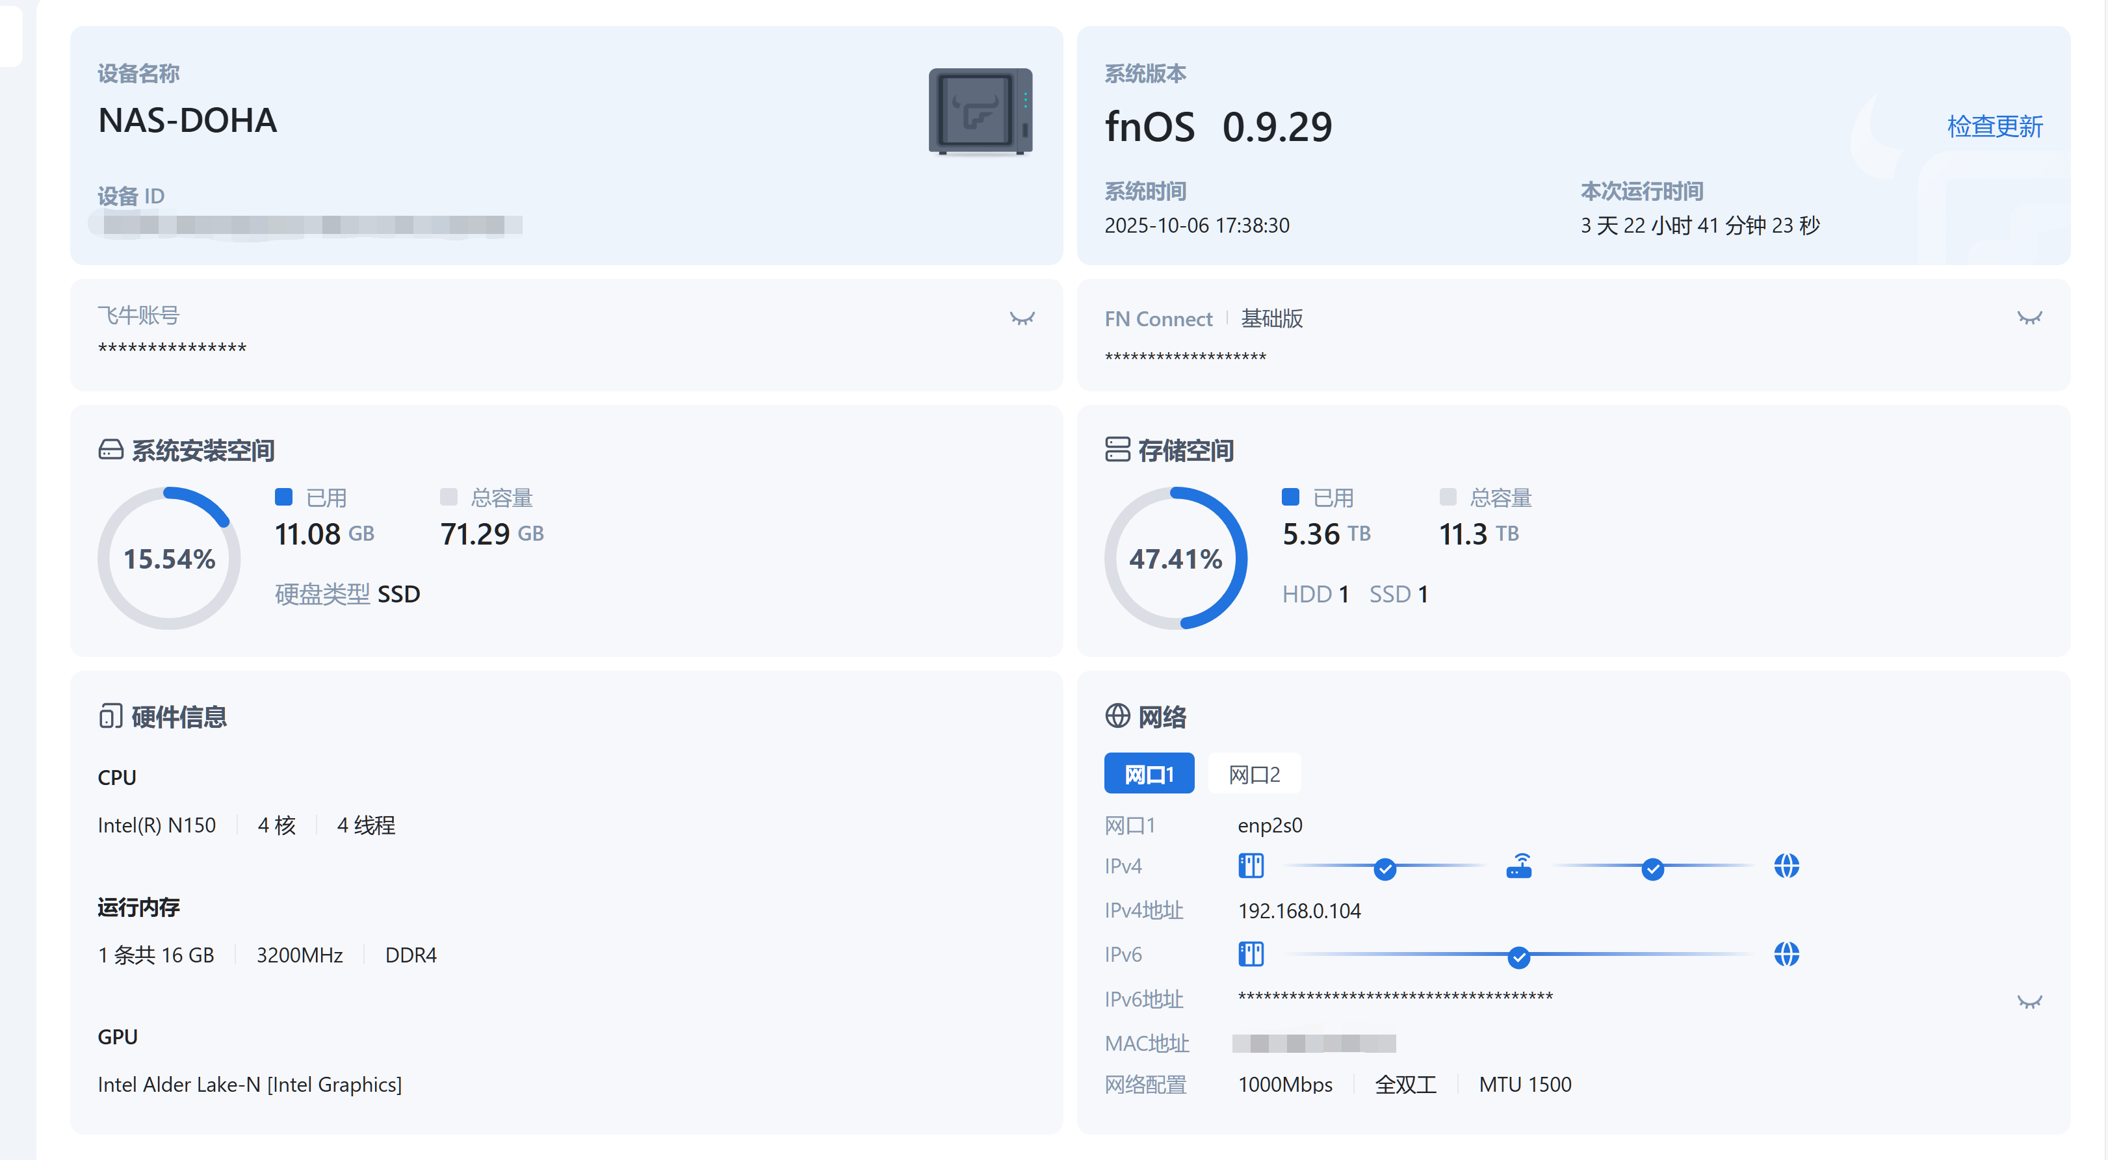Click the 存储空间 storage stack icon
This screenshot has width=2108, height=1160.
click(1117, 450)
